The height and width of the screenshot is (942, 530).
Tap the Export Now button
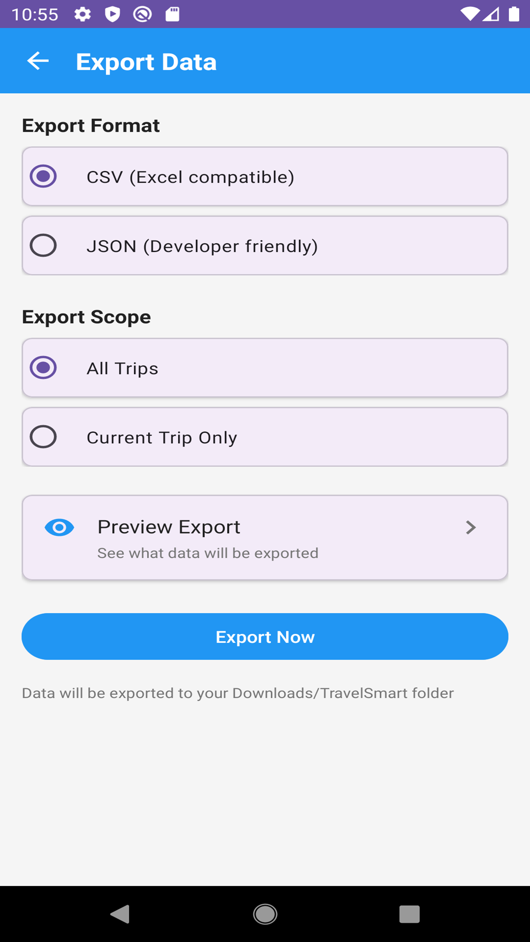click(x=265, y=637)
